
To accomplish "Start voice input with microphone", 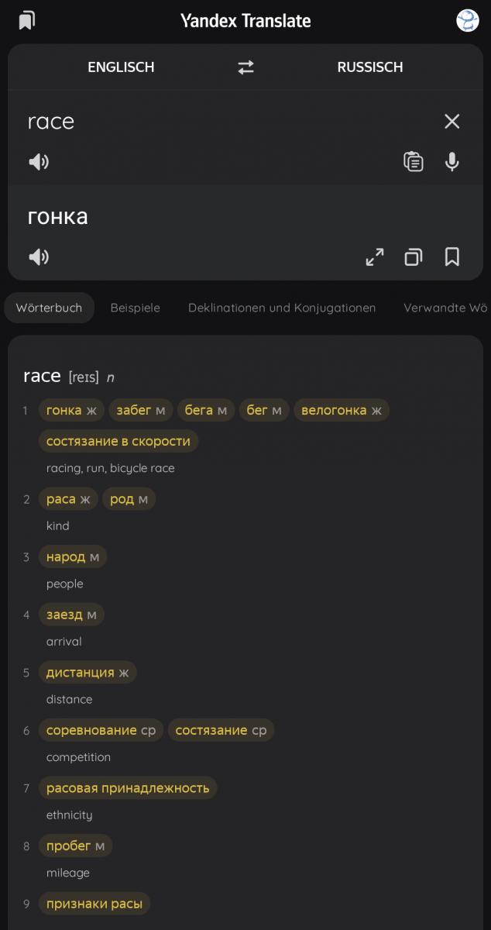I will (x=452, y=161).
